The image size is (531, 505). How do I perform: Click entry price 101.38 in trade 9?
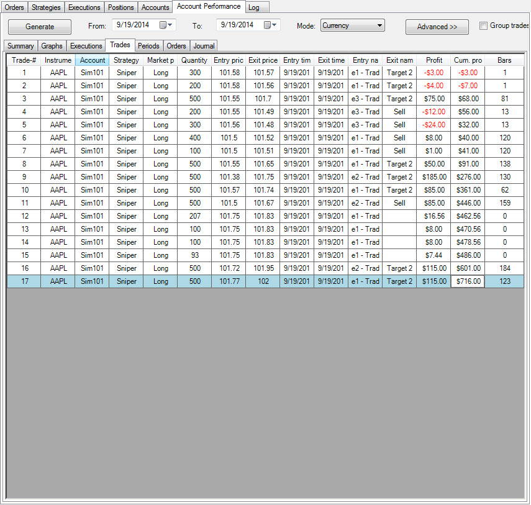(x=229, y=177)
